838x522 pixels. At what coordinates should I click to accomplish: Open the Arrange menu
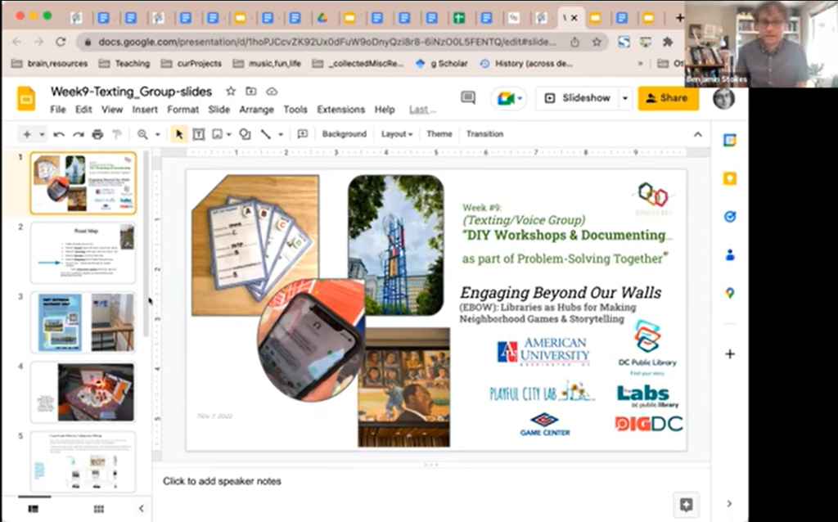[256, 110]
